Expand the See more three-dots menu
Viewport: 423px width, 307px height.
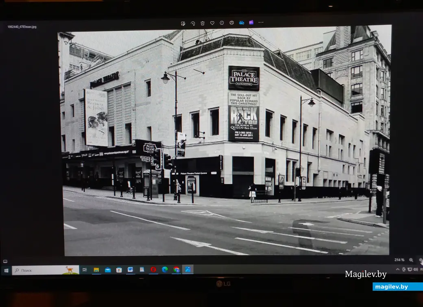click(x=261, y=23)
